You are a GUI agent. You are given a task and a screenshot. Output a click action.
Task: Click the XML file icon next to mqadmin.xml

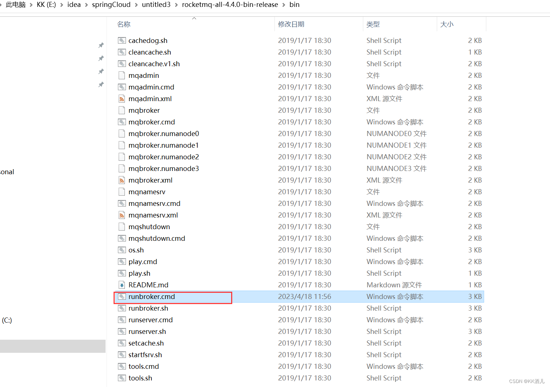point(122,99)
